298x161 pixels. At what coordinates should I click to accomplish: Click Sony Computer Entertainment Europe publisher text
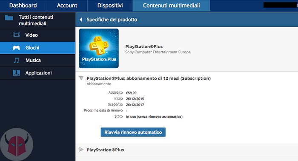(x=158, y=52)
